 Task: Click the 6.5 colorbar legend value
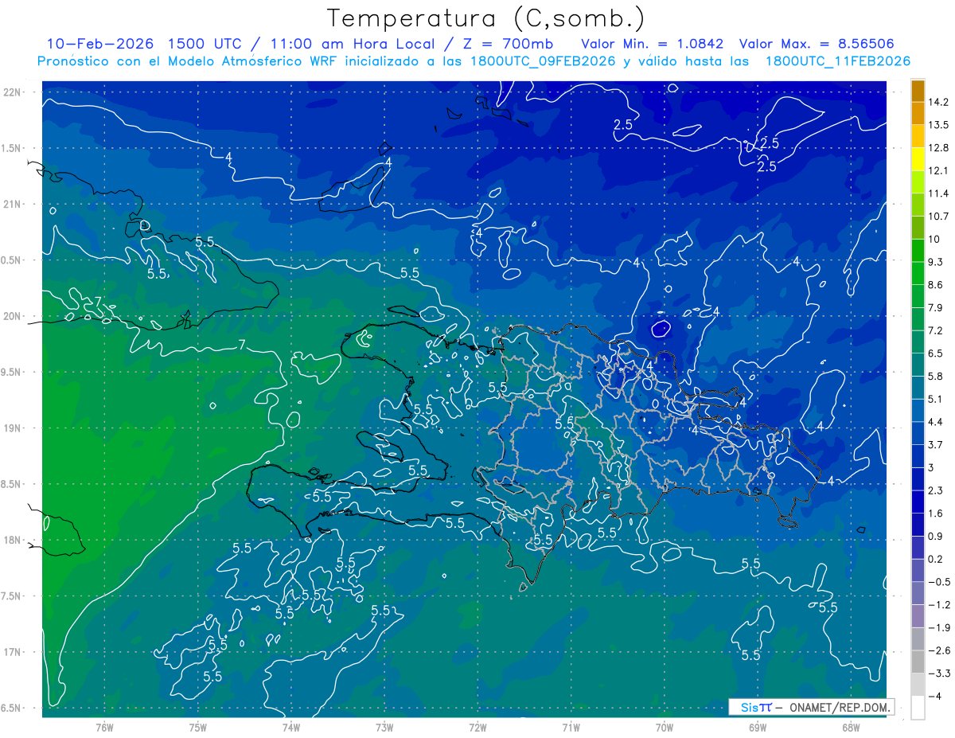pos(937,353)
